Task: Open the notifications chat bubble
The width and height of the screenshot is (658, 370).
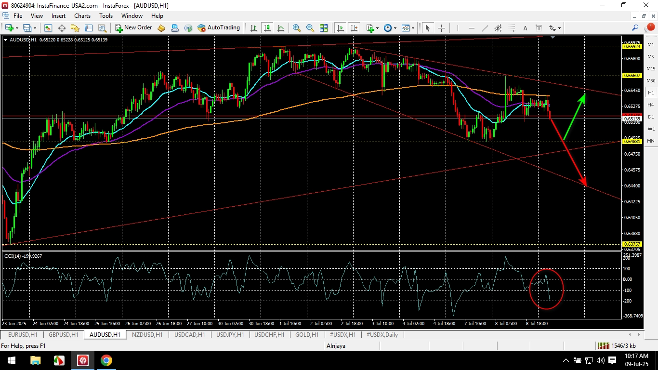Action: [x=649, y=28]
